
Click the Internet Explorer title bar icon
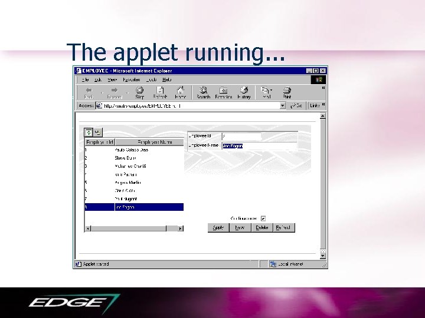click(x=79, y=71)
